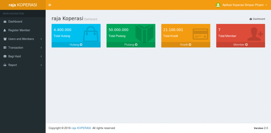Click the Aplikasi Koperasi Simpan Pinjam user name
Screen dimensions: 271x133
[243, 5]
